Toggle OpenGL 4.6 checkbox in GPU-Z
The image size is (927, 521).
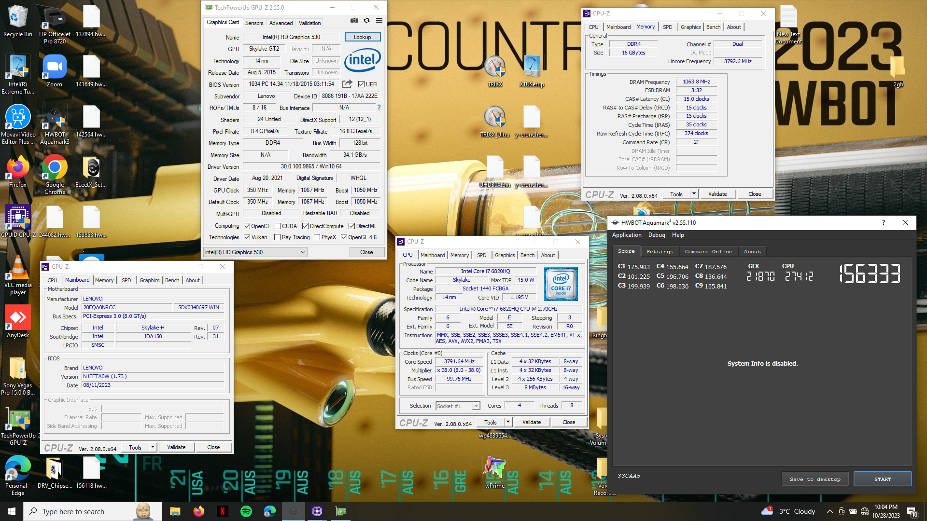[x=344, y=237]
